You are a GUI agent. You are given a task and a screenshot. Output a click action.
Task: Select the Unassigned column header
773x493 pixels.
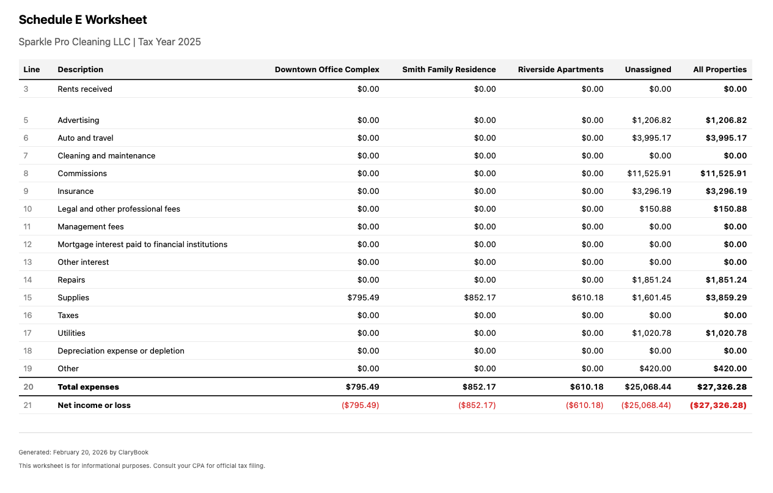[x=648, y=70]
